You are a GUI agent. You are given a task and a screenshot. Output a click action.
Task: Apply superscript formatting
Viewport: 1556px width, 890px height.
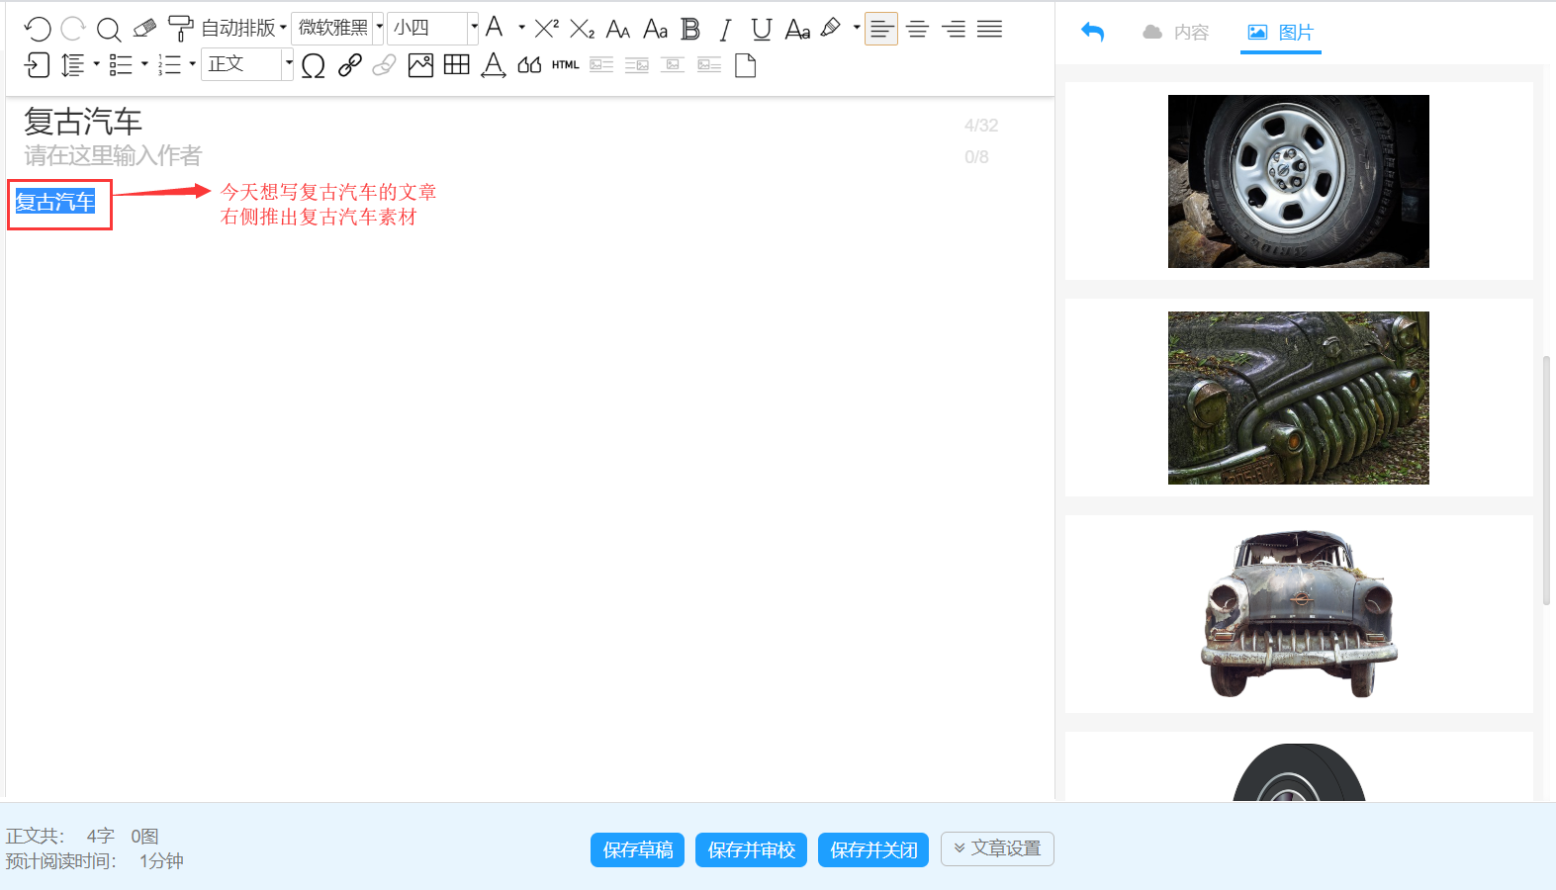[x=547, y=29]
